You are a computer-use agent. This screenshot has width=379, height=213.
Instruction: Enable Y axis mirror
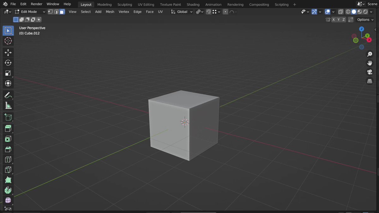point(339,20)
